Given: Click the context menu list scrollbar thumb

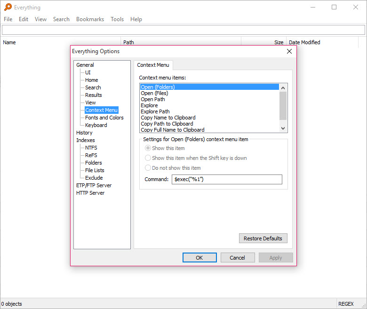Looking at the screenshot, I should click(283, 106).
